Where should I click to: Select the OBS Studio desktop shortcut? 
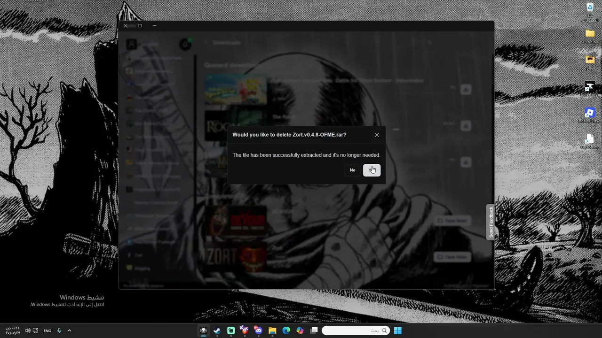tap(590, 141)
